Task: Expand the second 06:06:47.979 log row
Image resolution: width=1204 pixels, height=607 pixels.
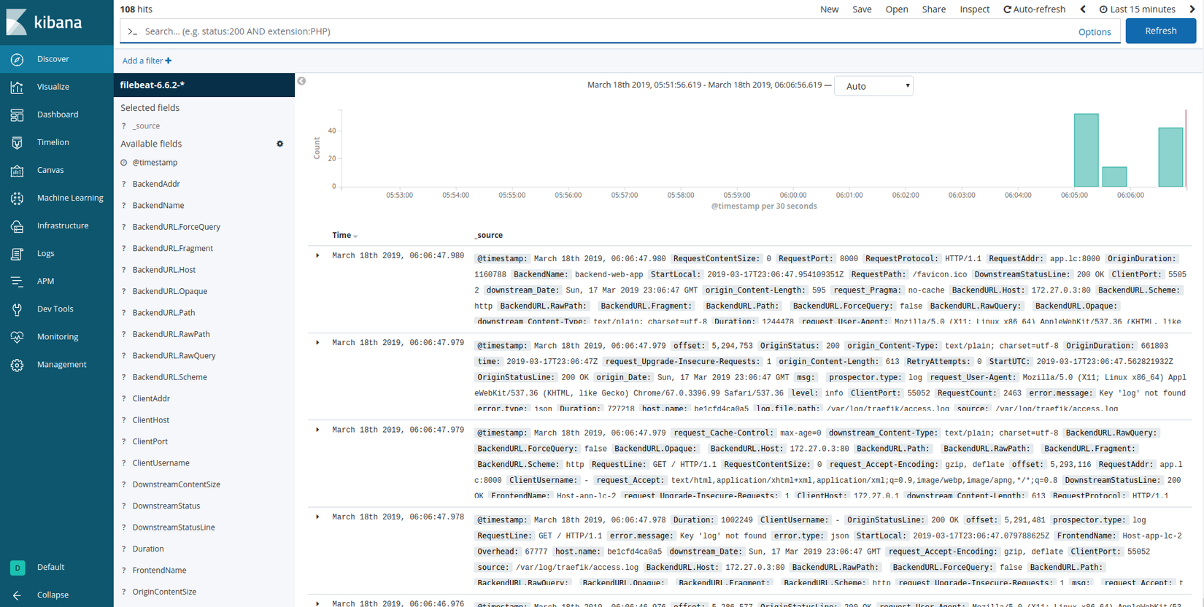Action: click(x=317, y=430)
